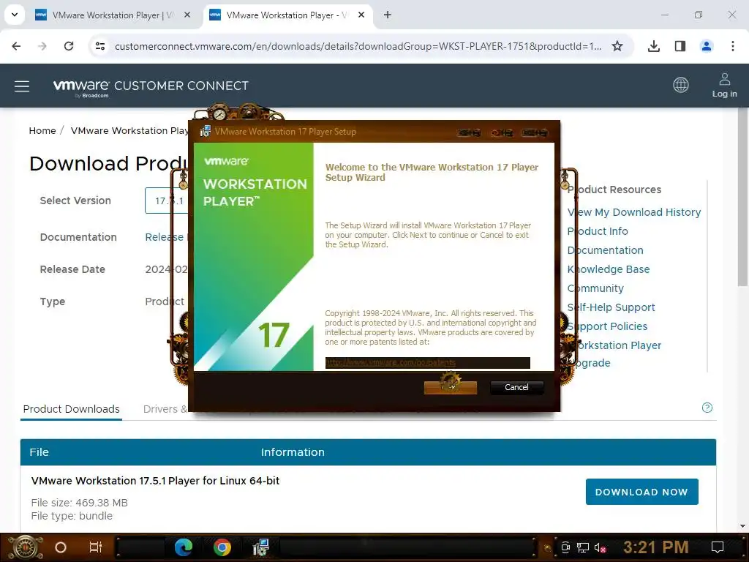Select the Product Downloads tab
Viewport: 749px width, 562px height.
tap(71, 409)
